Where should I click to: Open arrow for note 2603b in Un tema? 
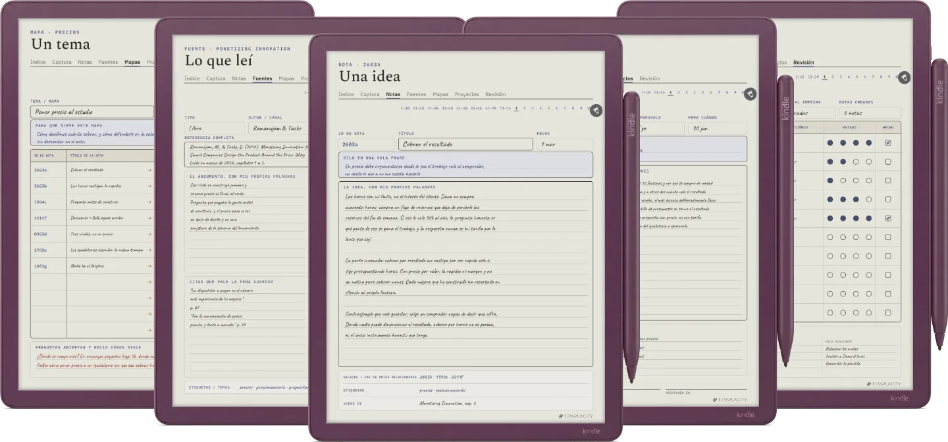[150, 186]
